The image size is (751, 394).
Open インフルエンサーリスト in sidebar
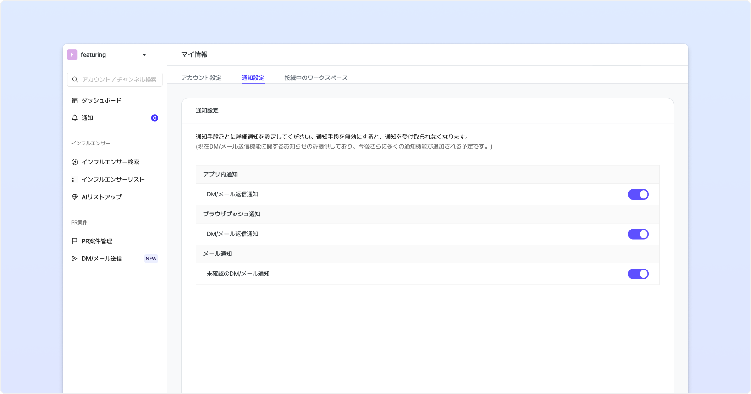click(x=113, y=179)
